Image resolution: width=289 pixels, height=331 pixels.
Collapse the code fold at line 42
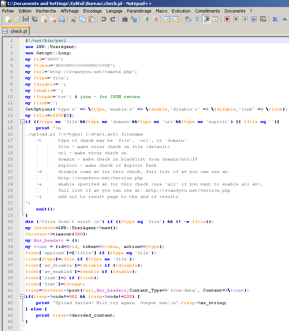22,296
